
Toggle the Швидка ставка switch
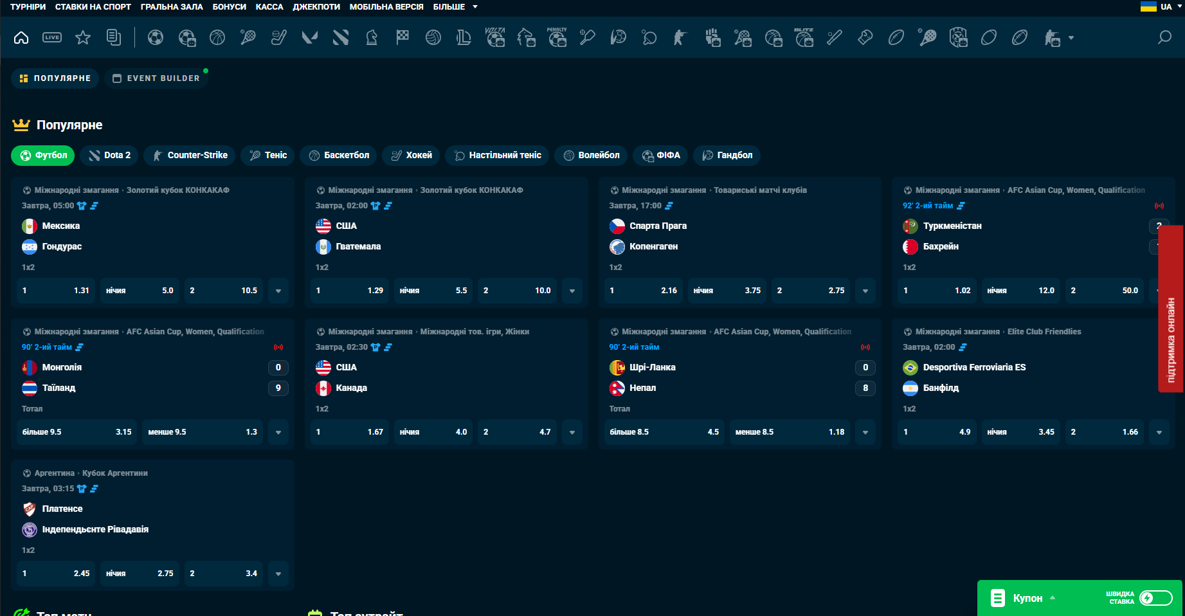[1155, 598]
